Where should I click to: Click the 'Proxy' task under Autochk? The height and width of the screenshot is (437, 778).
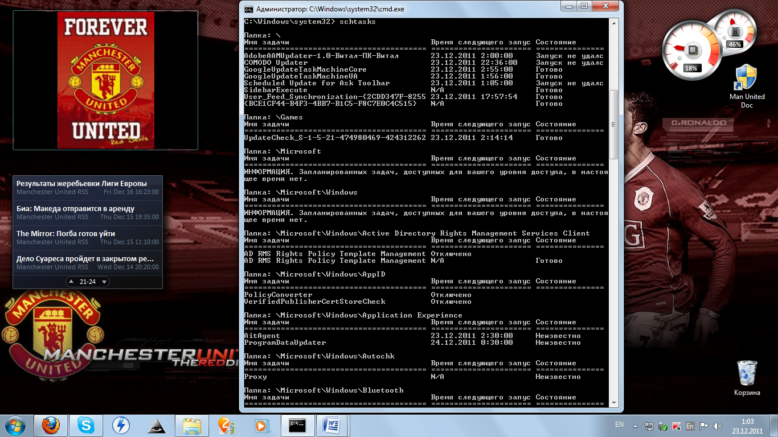pyautogui.click(x=255, y=377)
